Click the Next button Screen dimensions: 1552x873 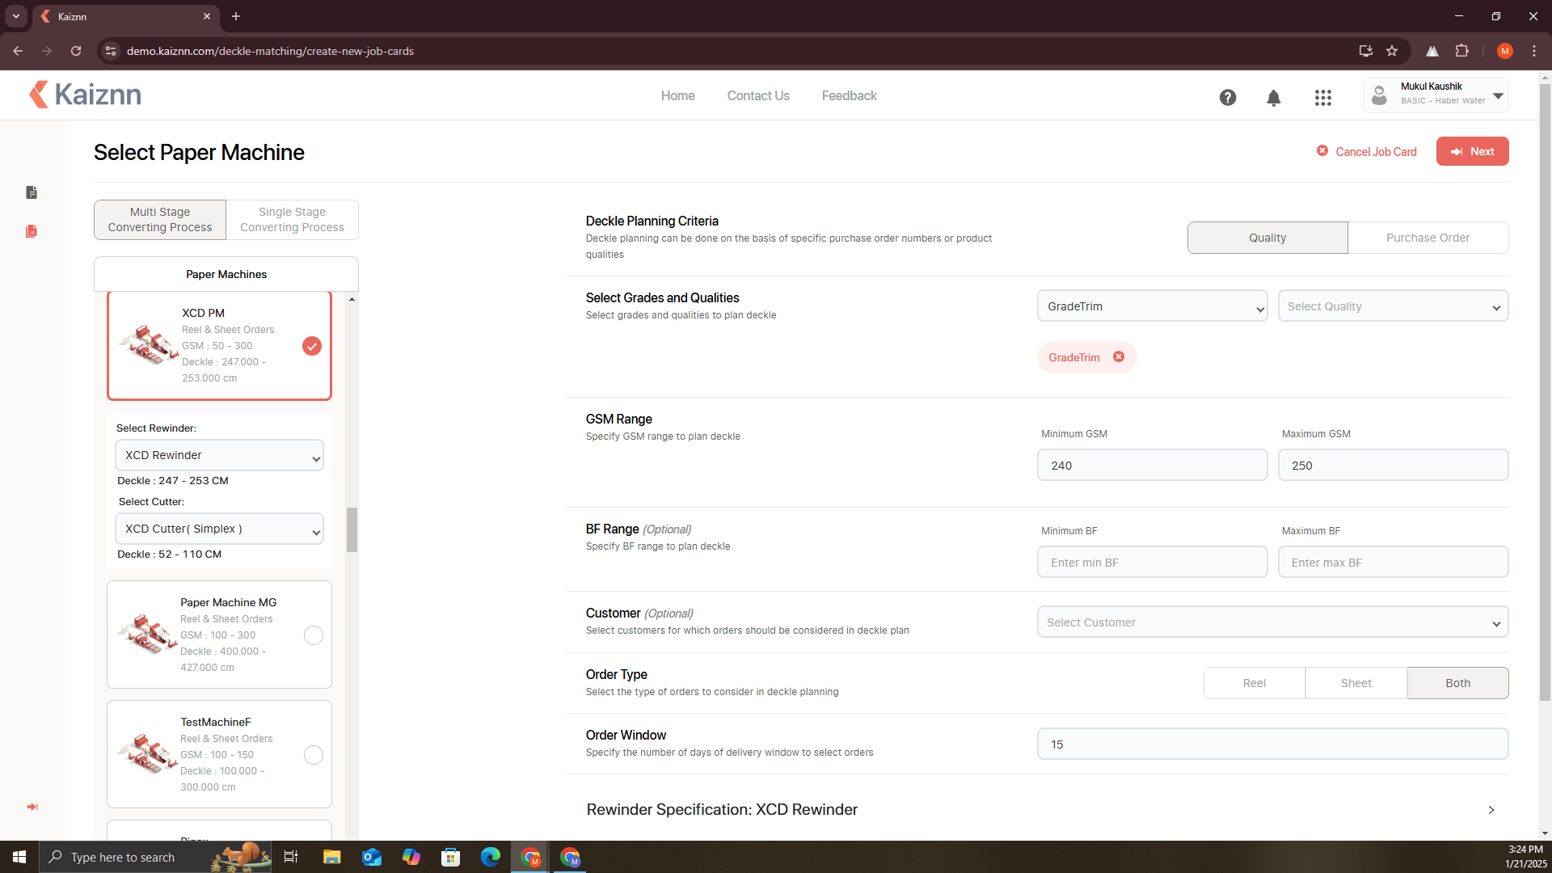point(1472,151)
